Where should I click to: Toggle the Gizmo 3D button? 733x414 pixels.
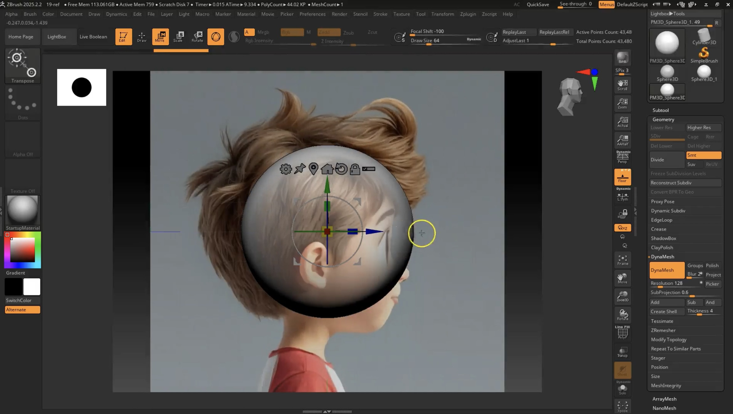click(x=216, y=37)
